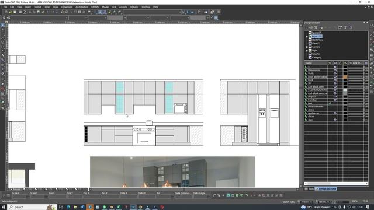Open Architecture menu
This screenshot has width=374, height=210.
pyautogui.click(x=82, y=7)
